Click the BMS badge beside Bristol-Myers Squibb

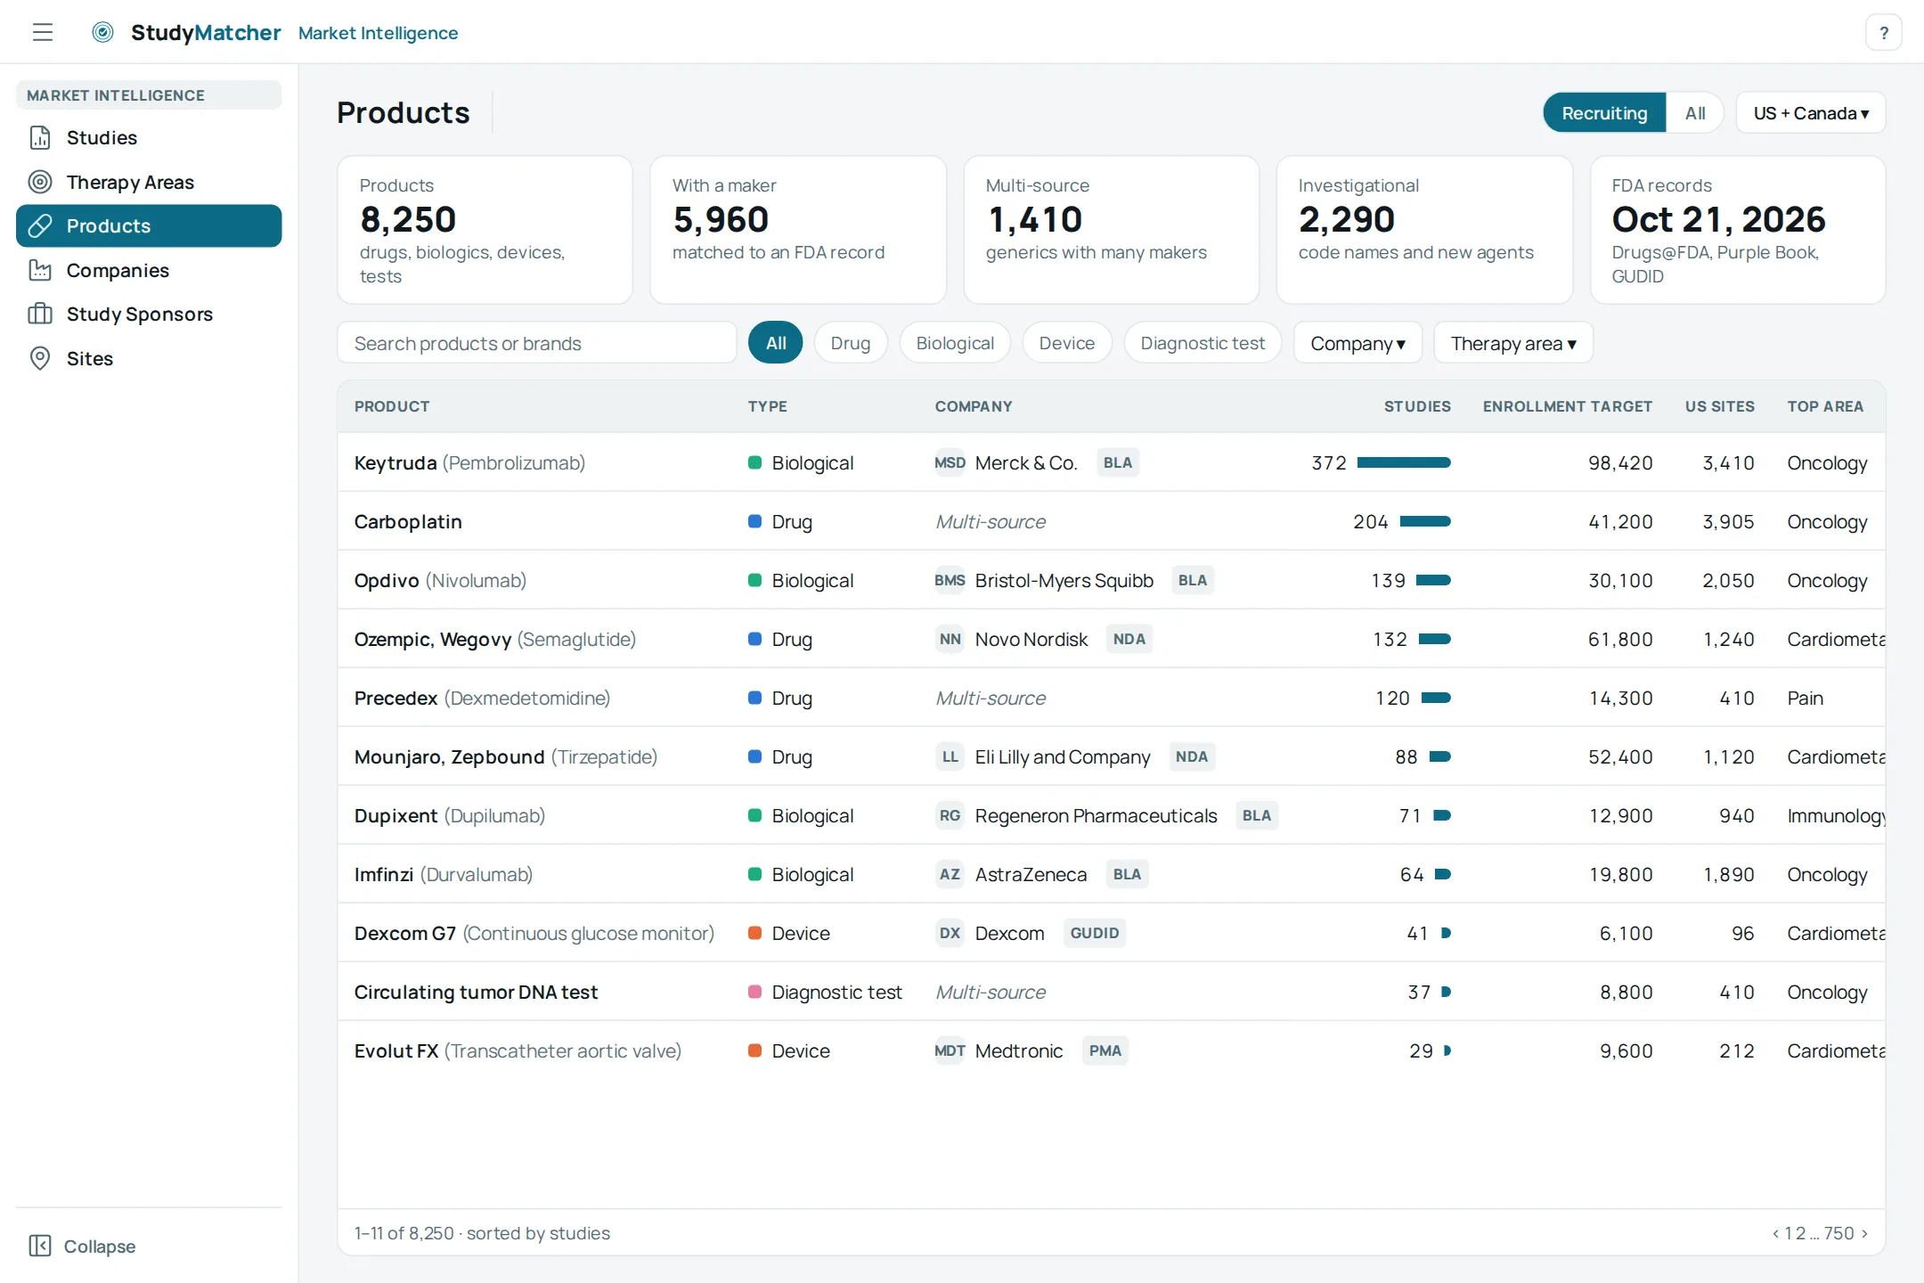point(950,580)
